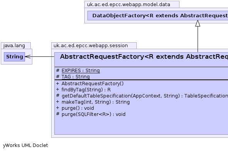
Task: Click the String class box
Action: (14, 57)
